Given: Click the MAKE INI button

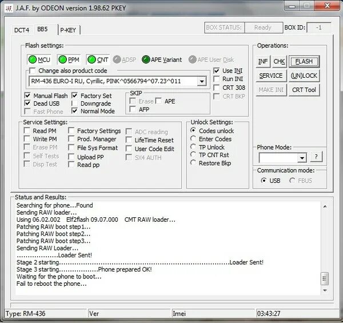Looking at the screenshot, I should click(271, 90).
